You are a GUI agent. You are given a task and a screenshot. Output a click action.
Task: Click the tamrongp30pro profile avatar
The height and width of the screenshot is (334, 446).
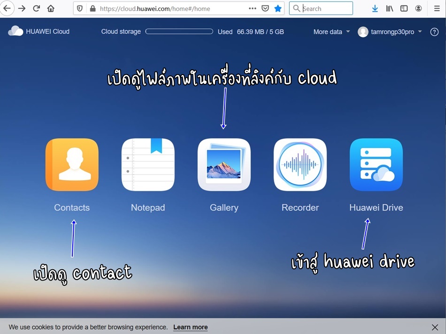point(363,32)
